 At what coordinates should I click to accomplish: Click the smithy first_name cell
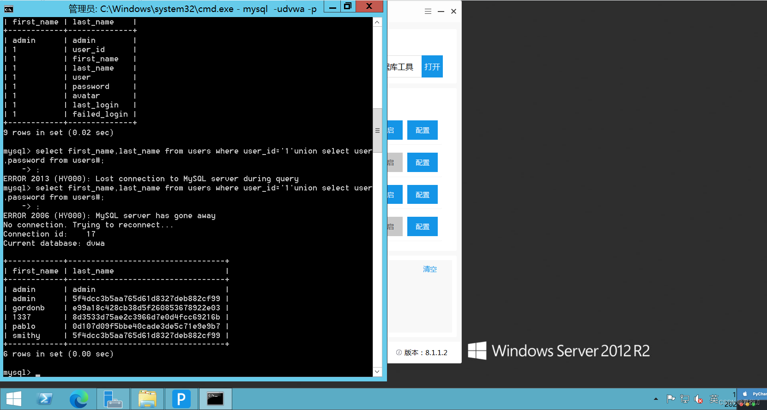(x=26, y=335)
